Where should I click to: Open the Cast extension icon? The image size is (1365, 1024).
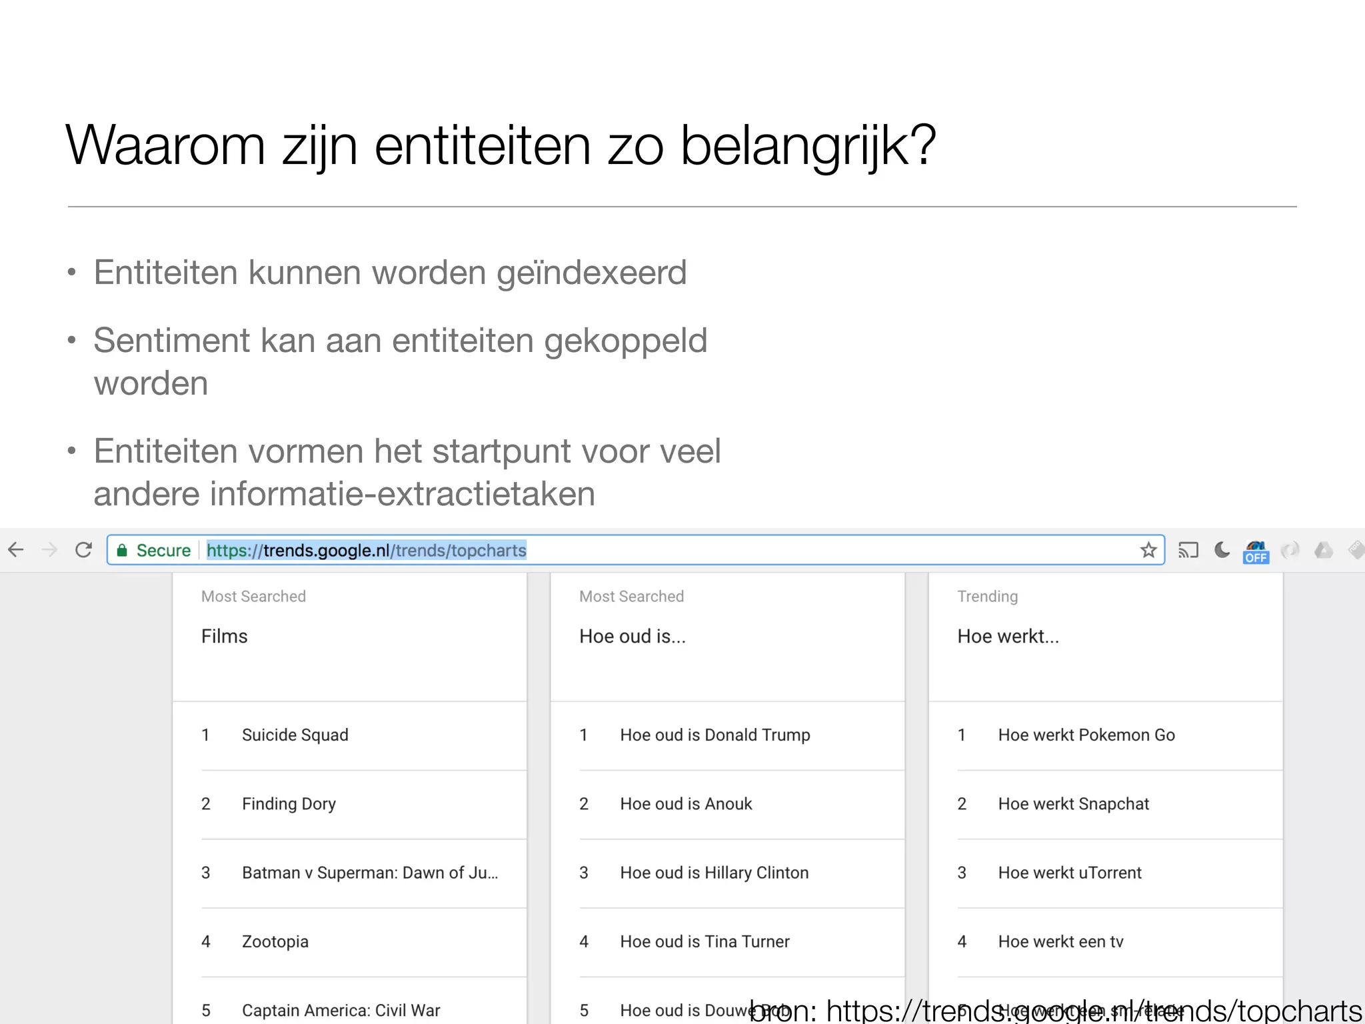tap(1188, 550)
